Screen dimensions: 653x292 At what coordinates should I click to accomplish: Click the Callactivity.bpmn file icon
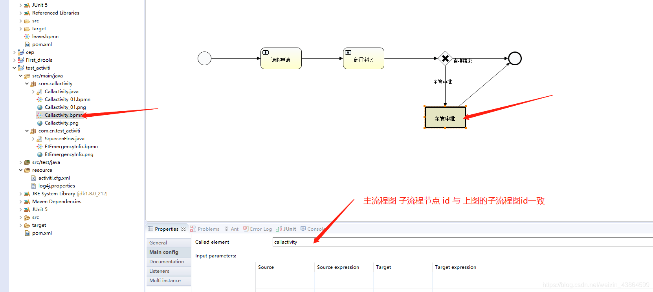[x=40, y=115]
